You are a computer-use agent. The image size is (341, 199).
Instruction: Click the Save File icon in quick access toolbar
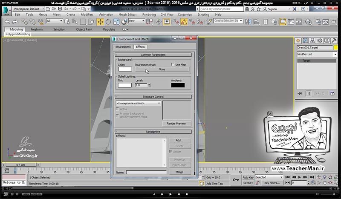point(60,9)
